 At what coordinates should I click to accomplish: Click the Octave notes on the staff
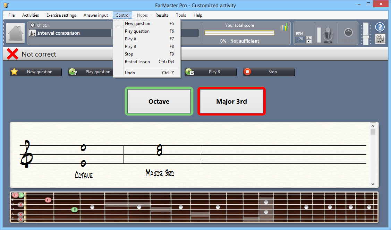point(83,156)
